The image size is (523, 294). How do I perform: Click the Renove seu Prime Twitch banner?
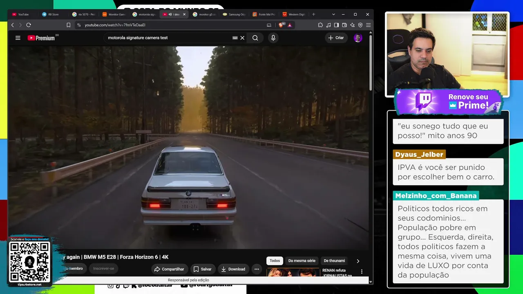[x=449, y=102]
